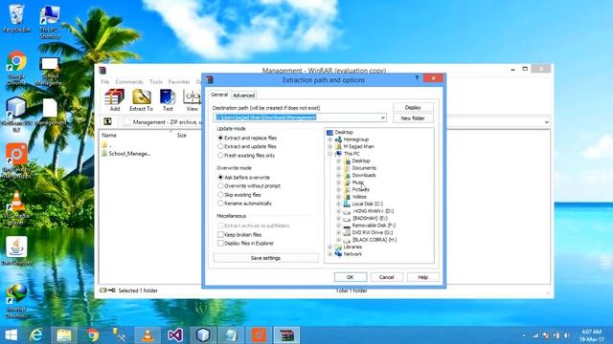Select This PC Shortcut desktop icon
This screenshot has height=344, width=613.
tap(50, 22)
